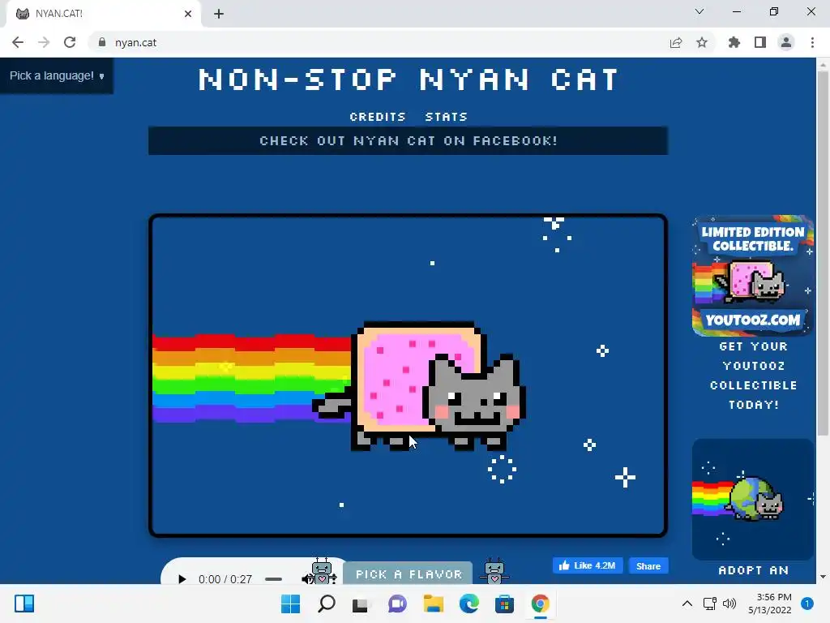Open the Chrome three-dot menu

[812, 42]
